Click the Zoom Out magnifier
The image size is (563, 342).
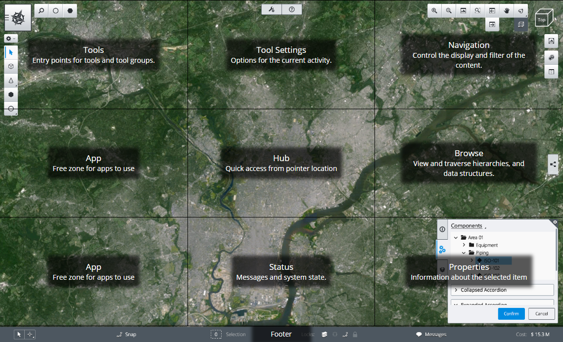tap(449, 11)
